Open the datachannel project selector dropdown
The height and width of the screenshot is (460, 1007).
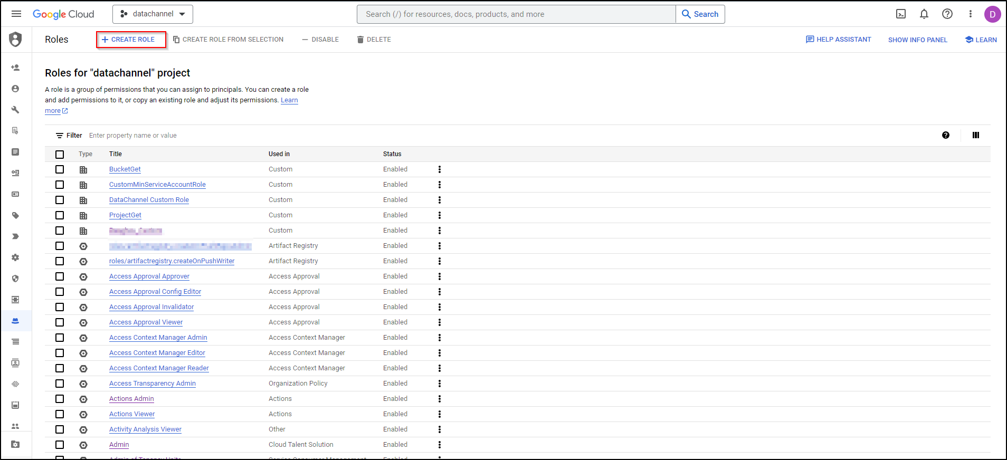pos(153,14)
